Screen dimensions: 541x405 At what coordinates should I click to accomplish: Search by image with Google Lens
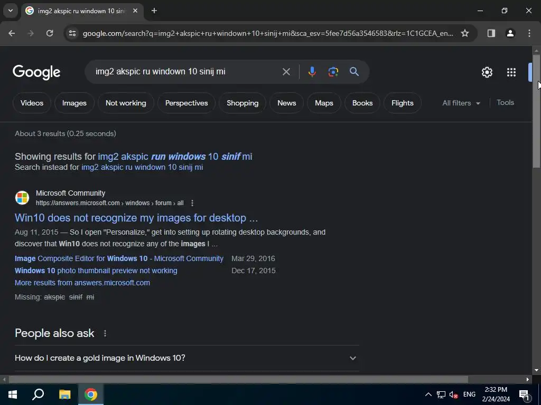click(333, 72)
